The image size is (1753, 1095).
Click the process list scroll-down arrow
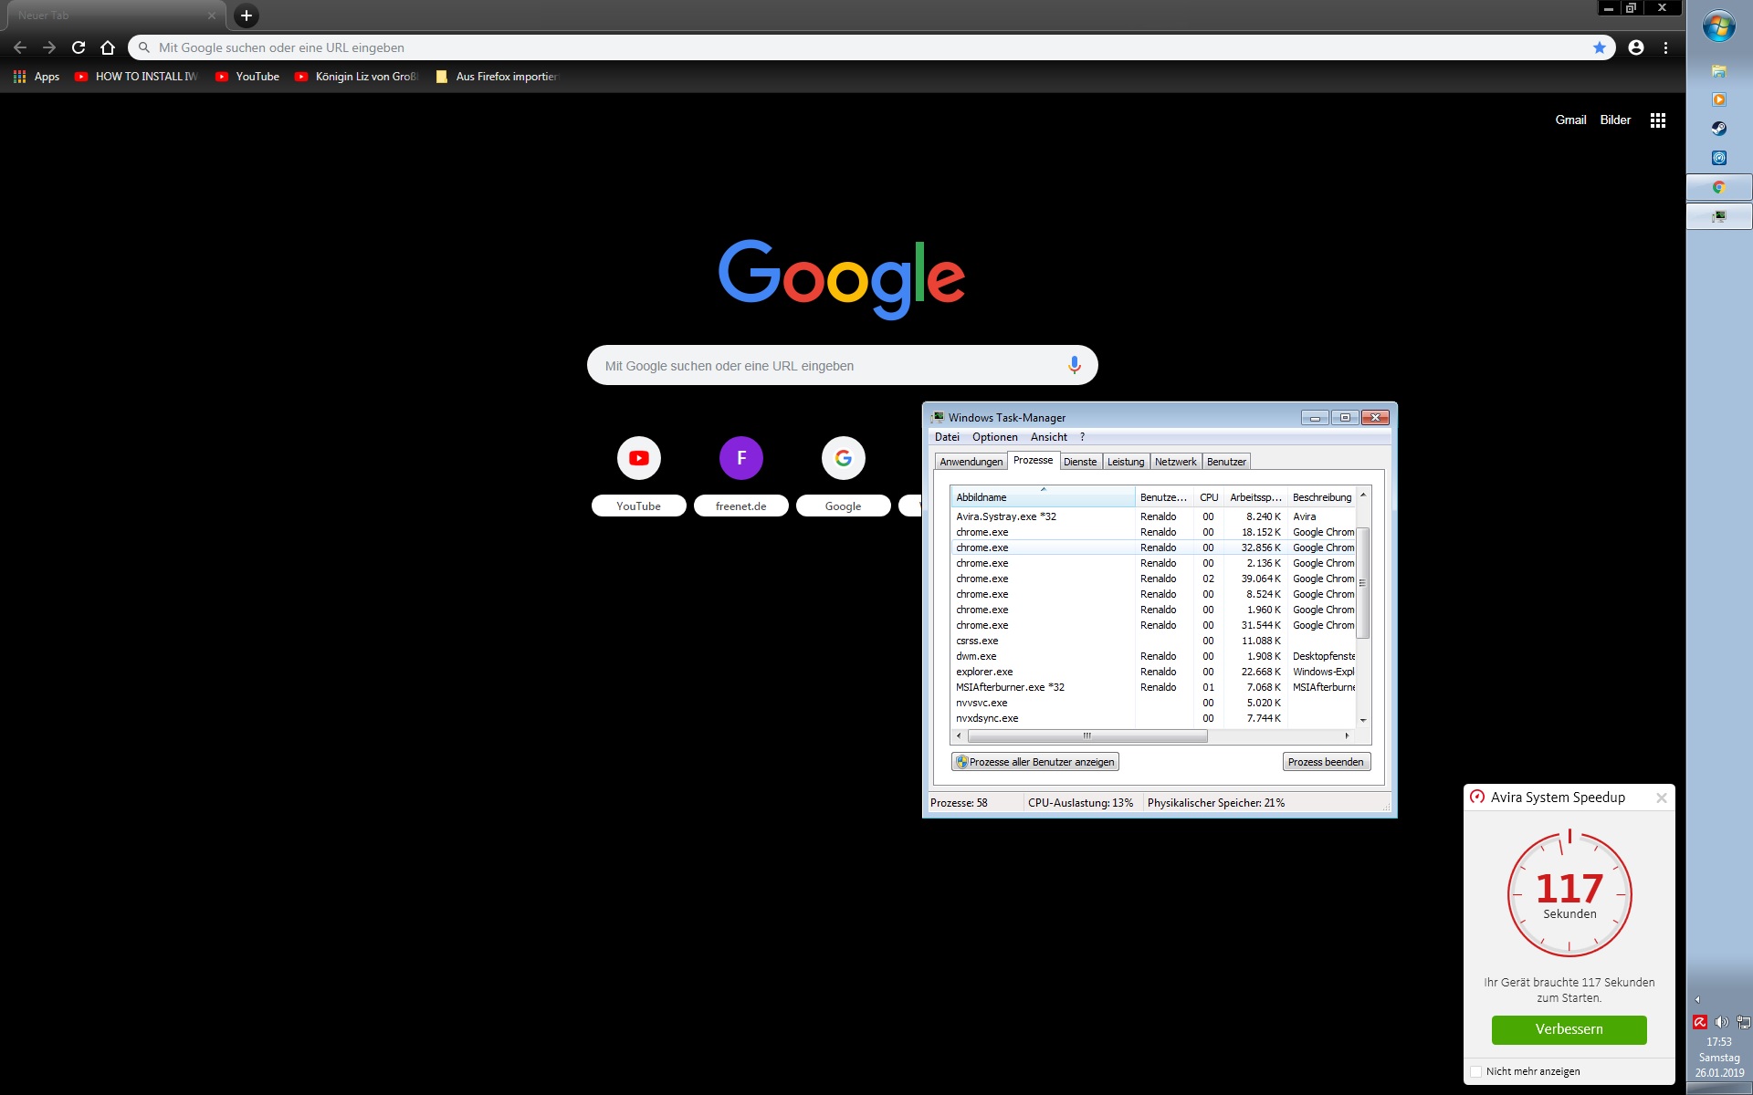tap(1363, 721)
